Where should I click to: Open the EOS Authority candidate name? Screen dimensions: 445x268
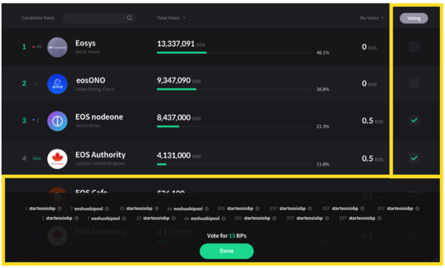pos(101,155)
